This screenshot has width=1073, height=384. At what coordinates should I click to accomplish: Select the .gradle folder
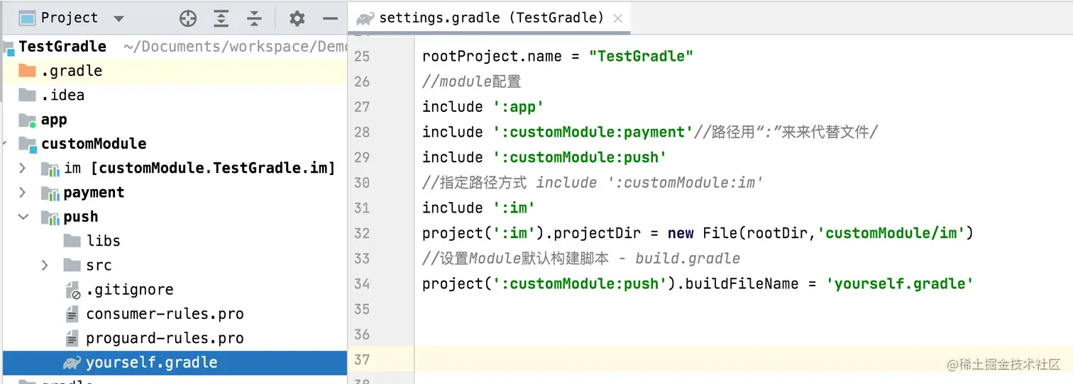(x=72, y=71)
